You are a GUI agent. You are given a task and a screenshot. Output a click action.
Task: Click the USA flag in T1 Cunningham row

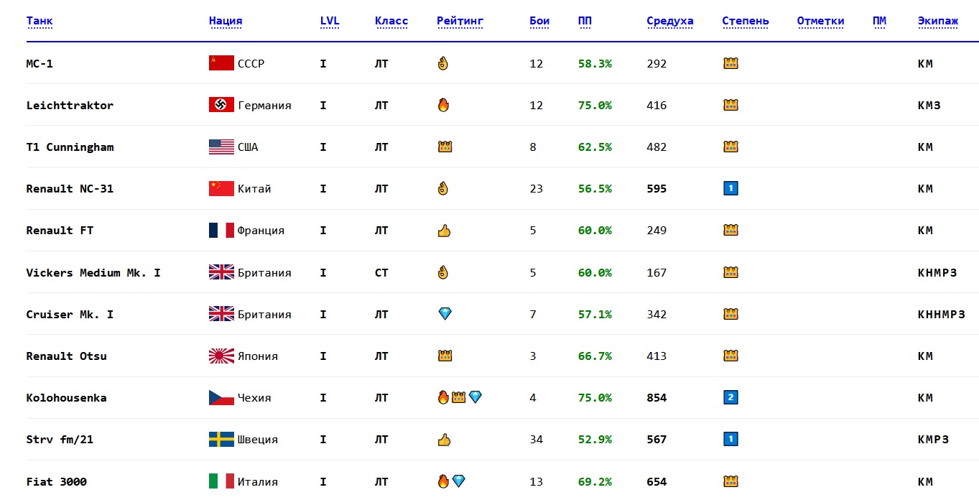coord(221,147)
